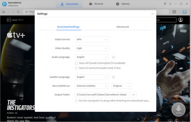
Task: Click the round floating download button
Action: click(178, 109)
